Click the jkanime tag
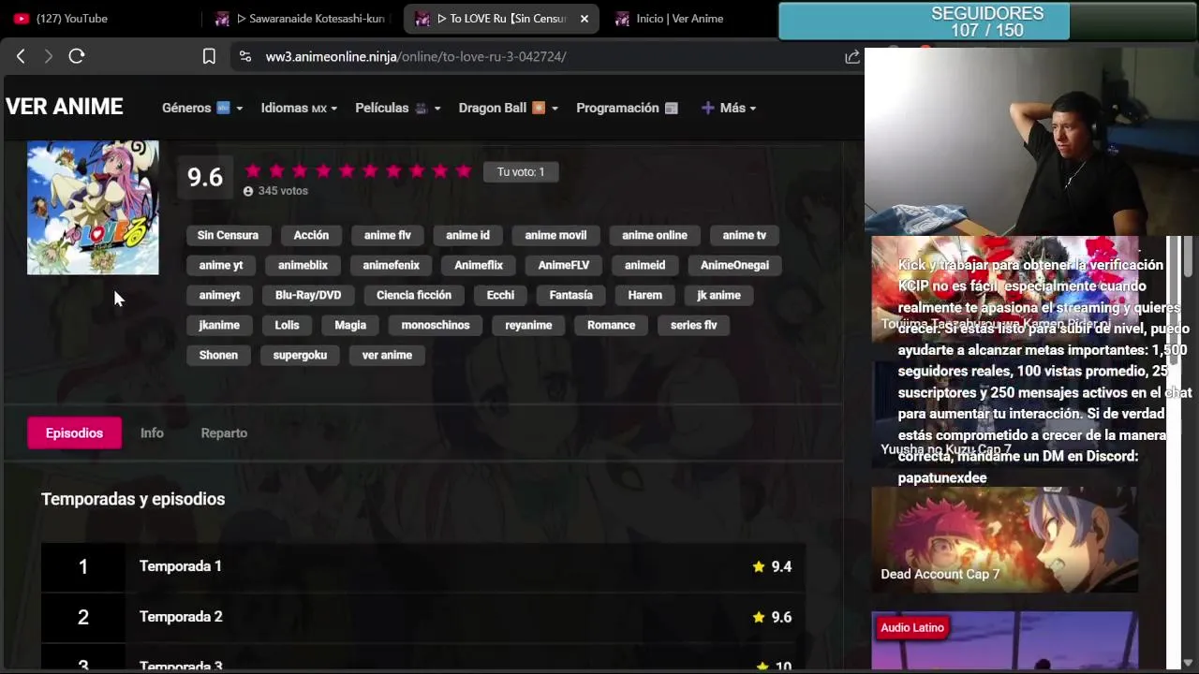This screenshot has width=1199, height=674. coord(219,325)
